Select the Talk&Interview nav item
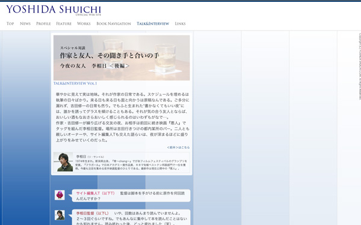The image size is (361, 225). tap(153, 23)
